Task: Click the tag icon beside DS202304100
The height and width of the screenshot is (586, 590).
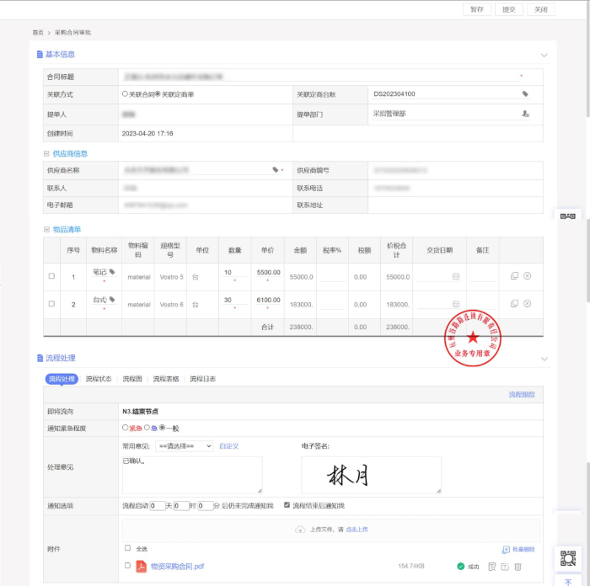Action: pyautogui.click(x=525, y=94)
